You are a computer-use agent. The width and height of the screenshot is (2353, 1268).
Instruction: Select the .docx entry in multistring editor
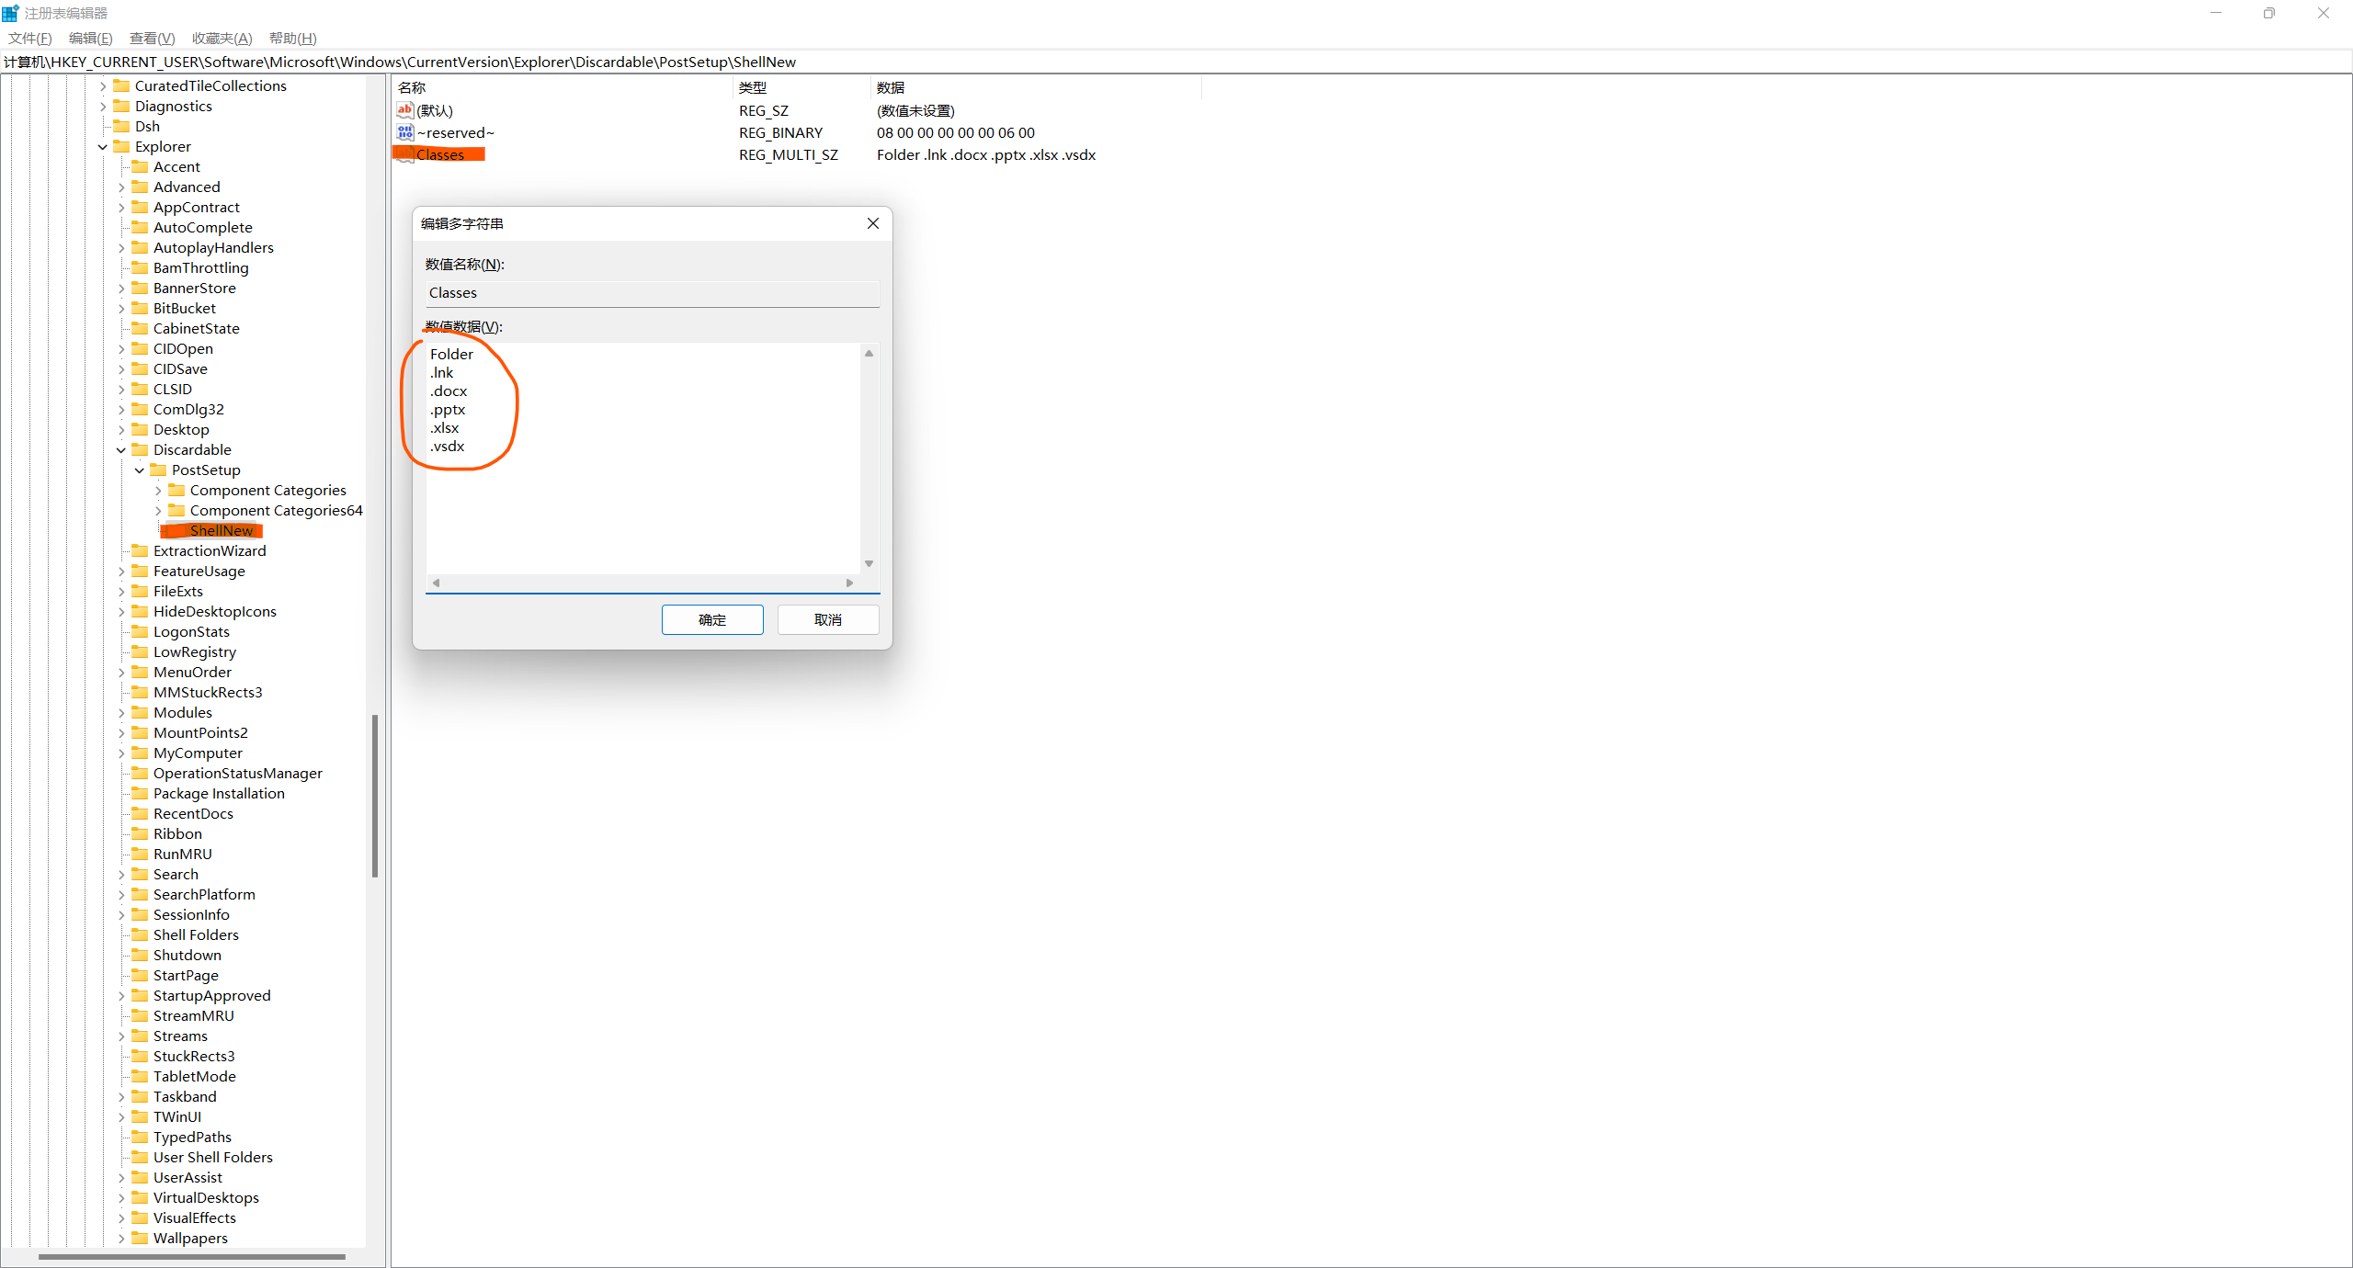point(449,391)
